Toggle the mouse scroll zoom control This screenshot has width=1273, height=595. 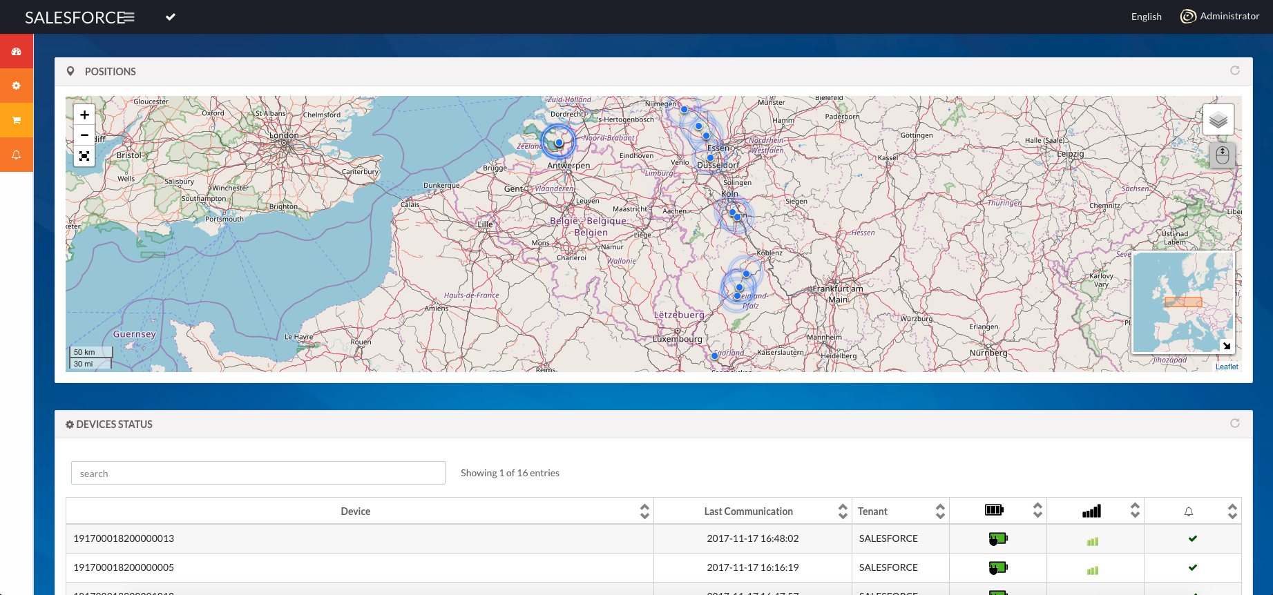click(1222, 155)
